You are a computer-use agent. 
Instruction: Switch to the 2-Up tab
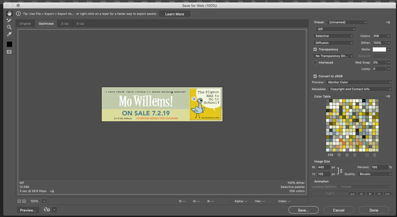pos(65,24)
